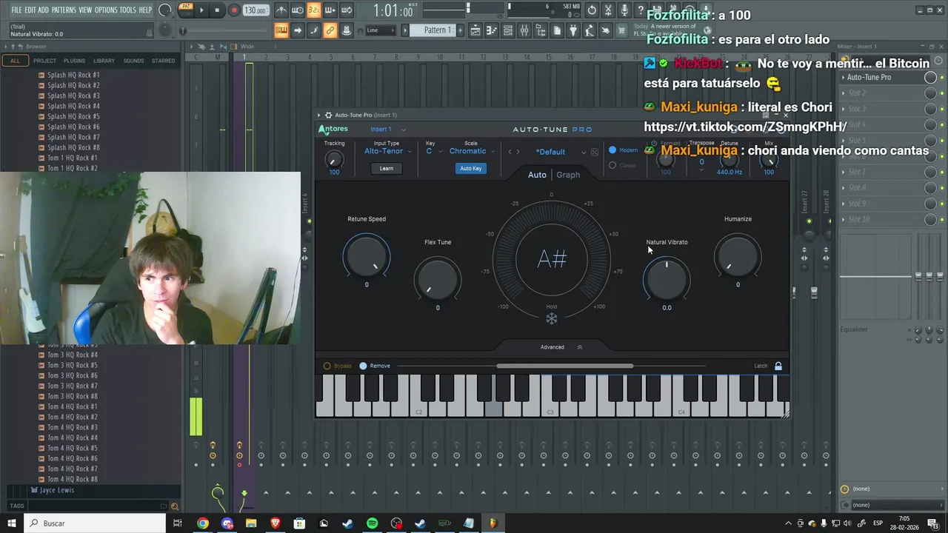
Task: Select Splash HQ Rock #1 in the Browser
Action: pos(73,75)
